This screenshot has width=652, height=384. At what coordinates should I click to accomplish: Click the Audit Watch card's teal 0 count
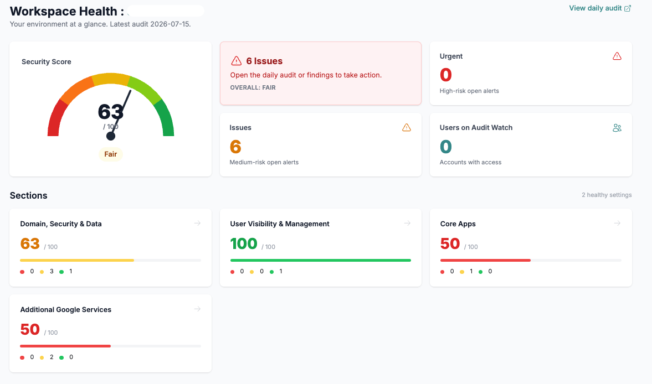coord(446,147)
